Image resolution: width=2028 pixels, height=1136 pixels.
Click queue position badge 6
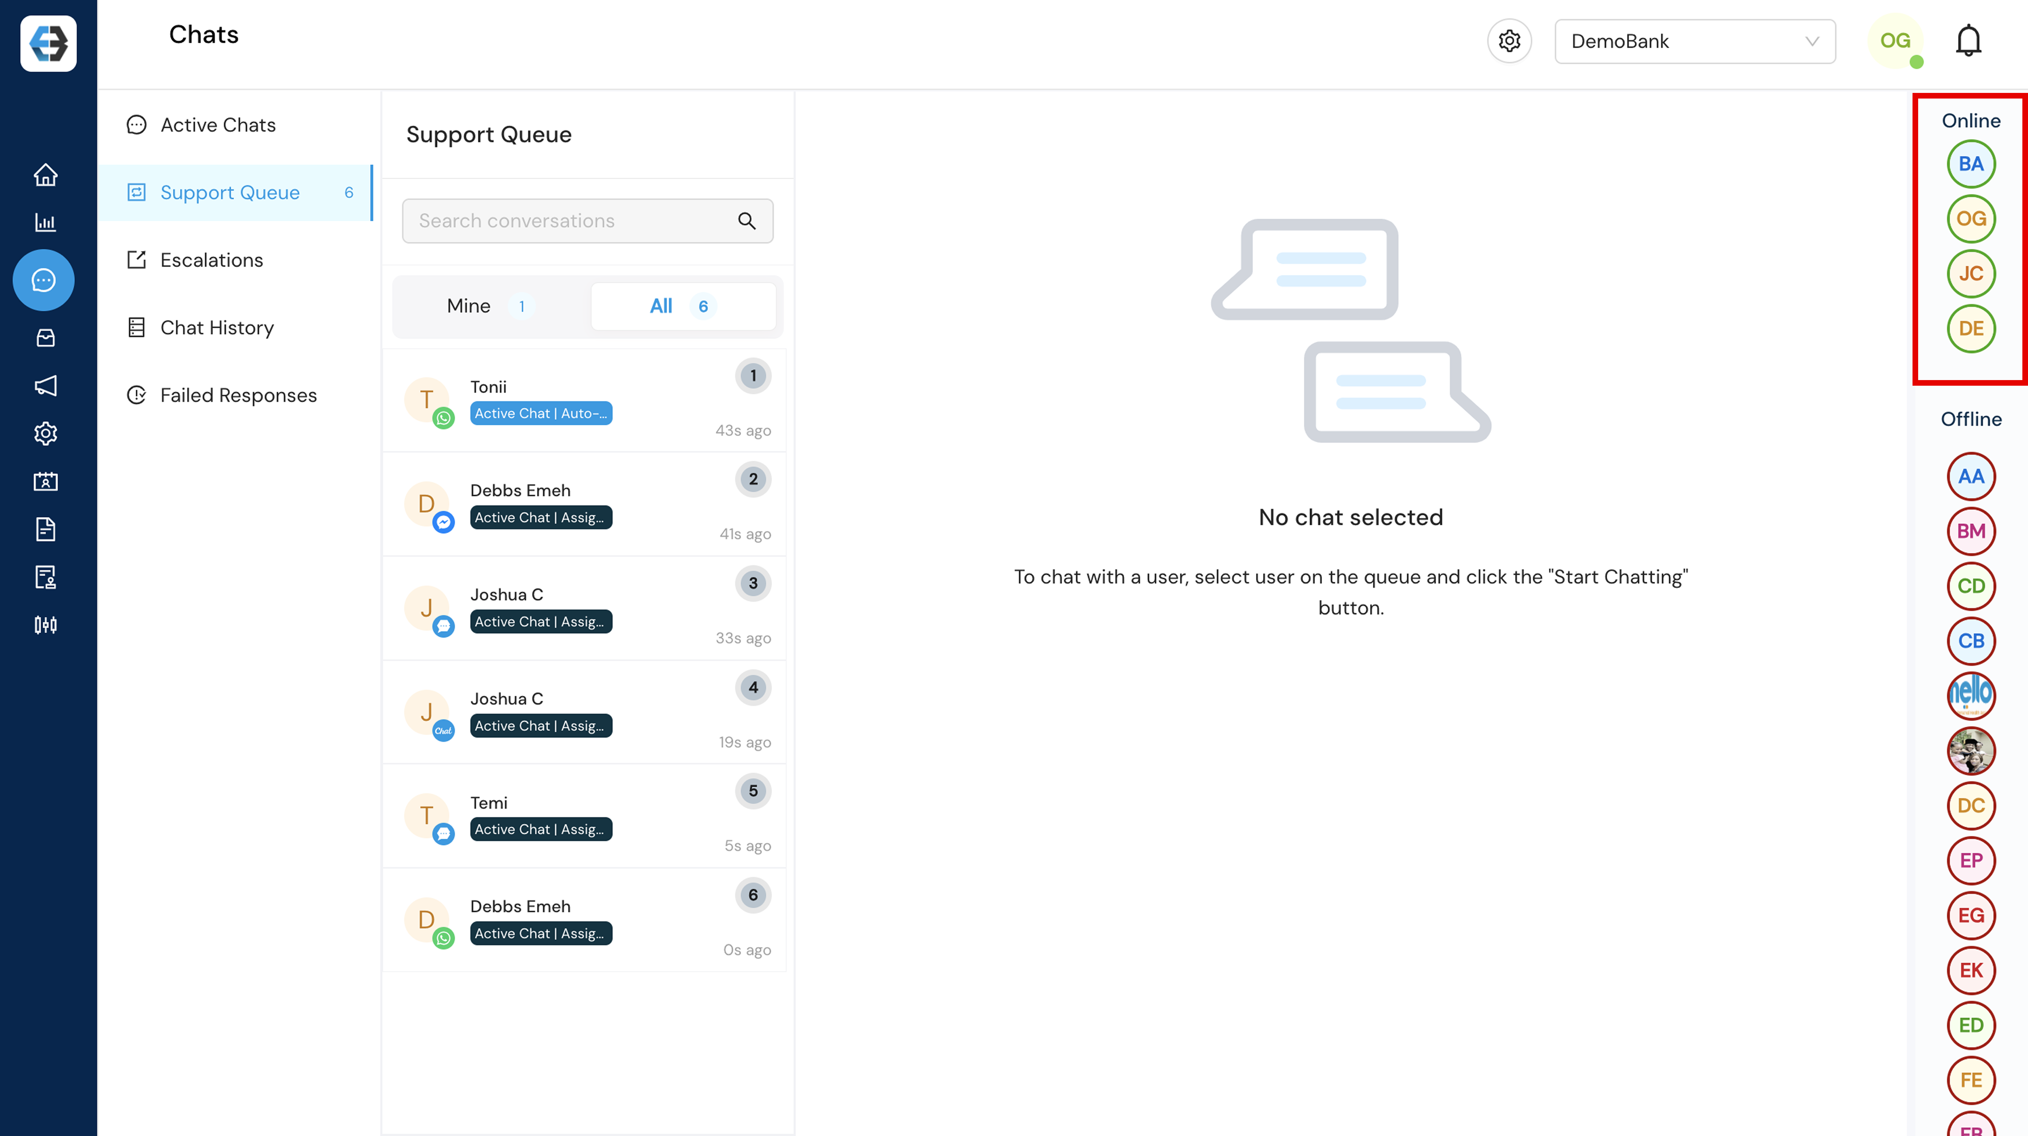tap(753, 895)
